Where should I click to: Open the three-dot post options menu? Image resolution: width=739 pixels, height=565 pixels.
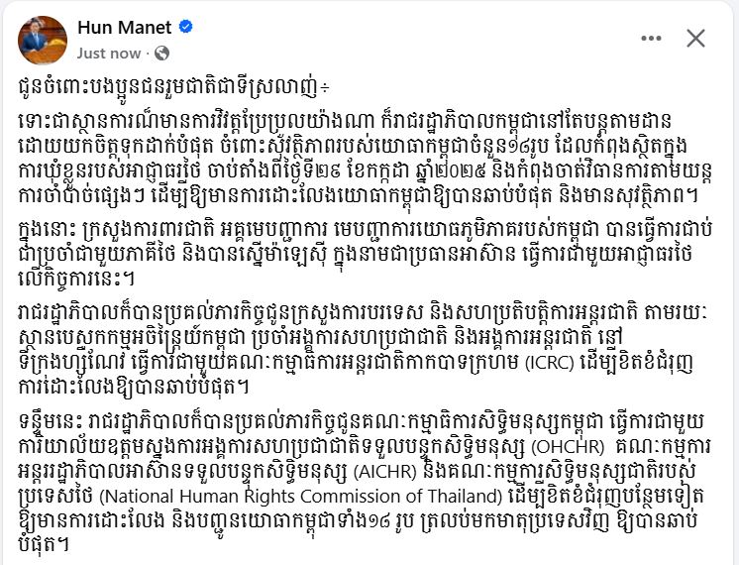(652, 39)
